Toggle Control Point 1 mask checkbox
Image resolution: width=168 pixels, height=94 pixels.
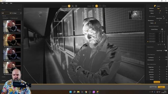[x=162, y=33]
